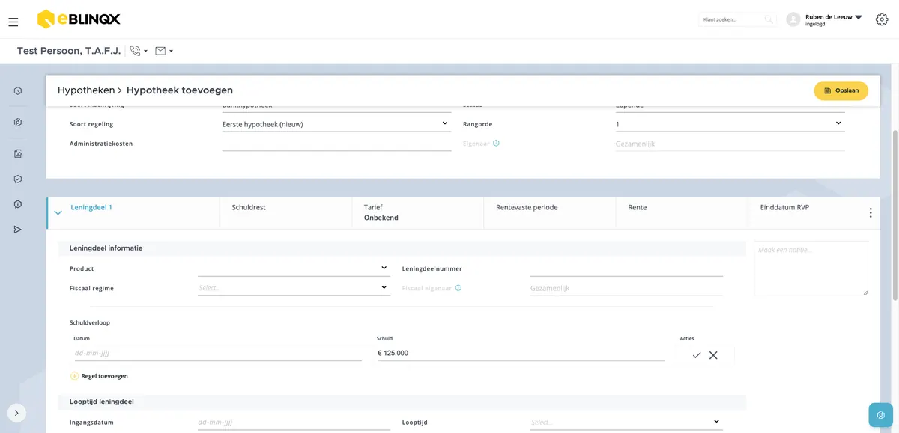Collapse the Leningdeel 1 section
This screenshot has height=433, width=899.
pyautogui.click(x=58, y=213)
